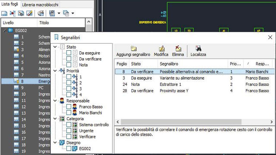Sort by Stato column header

144,64
